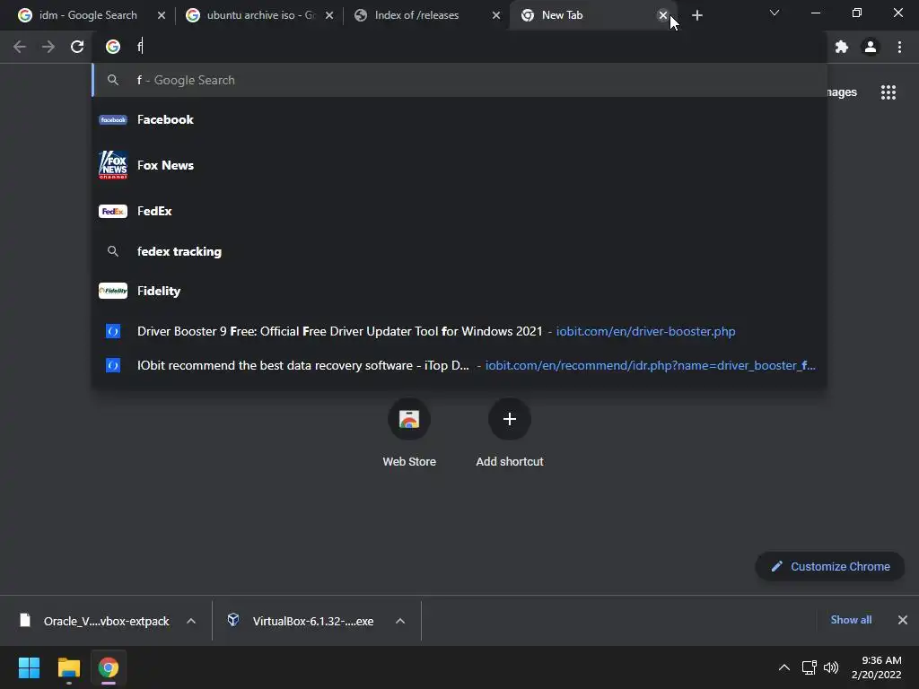Click Show all downloads
The height and width of the screenshot is (689, 919).
(x=851, y=620)
